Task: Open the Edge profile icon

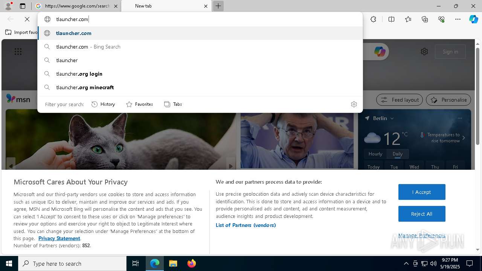Action: (8, 6)
